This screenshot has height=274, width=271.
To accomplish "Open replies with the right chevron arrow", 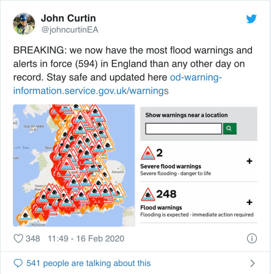I will tap(252, 263).
